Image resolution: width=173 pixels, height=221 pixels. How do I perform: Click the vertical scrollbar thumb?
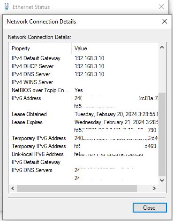[162, 134]
